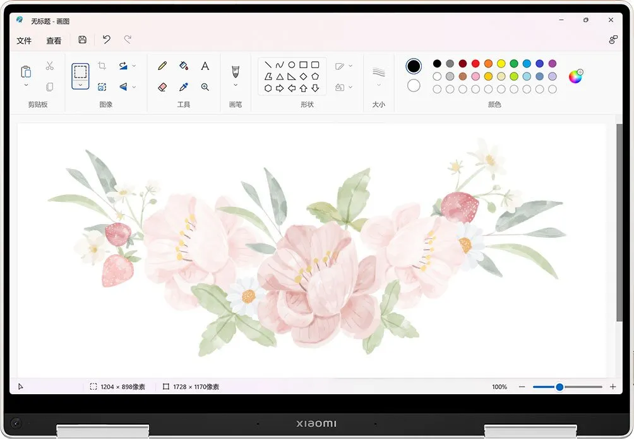Click the Undo arrow
This screenshot has width=634, height=439.
(x=107, y=40)
